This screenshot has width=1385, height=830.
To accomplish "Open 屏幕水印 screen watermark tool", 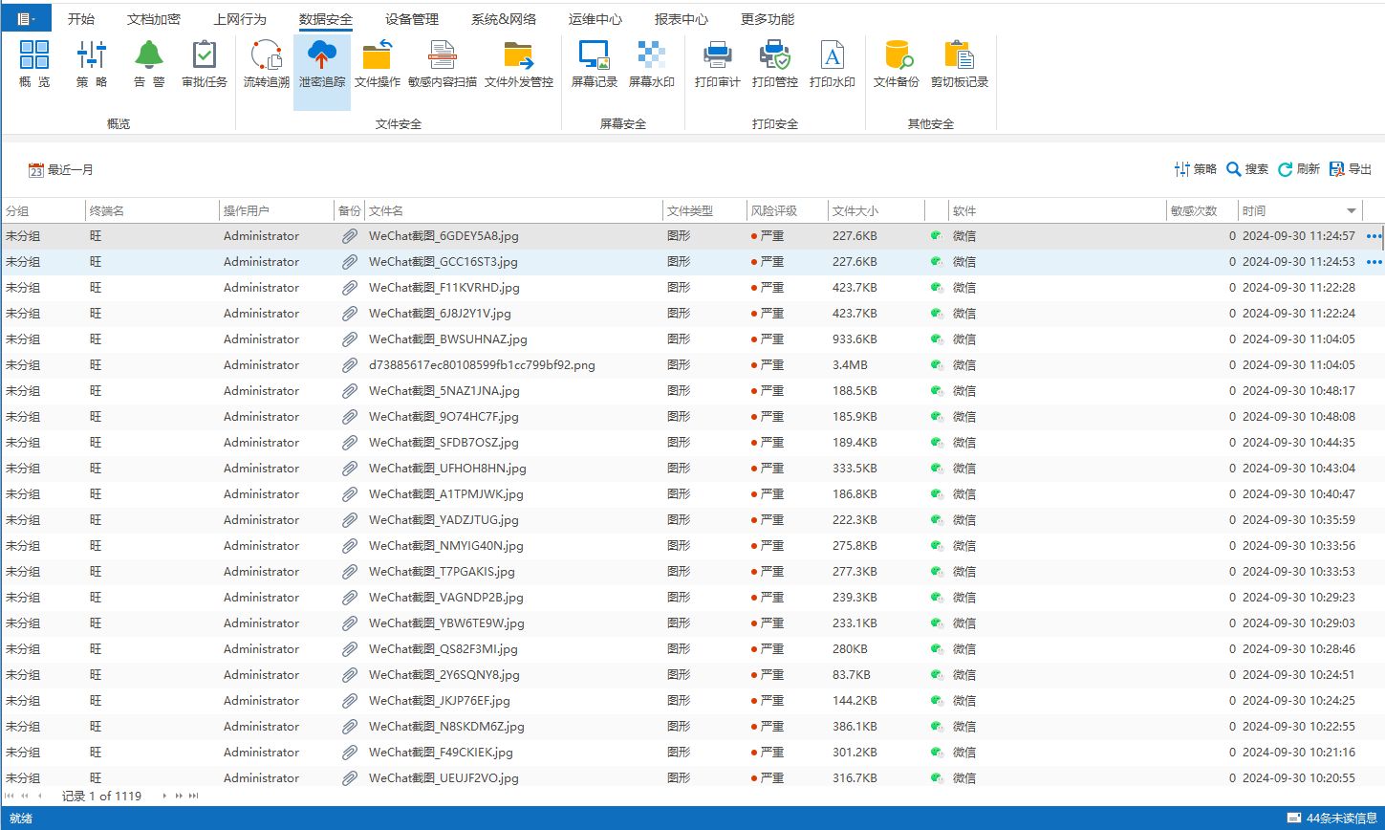I will (651, 65).
